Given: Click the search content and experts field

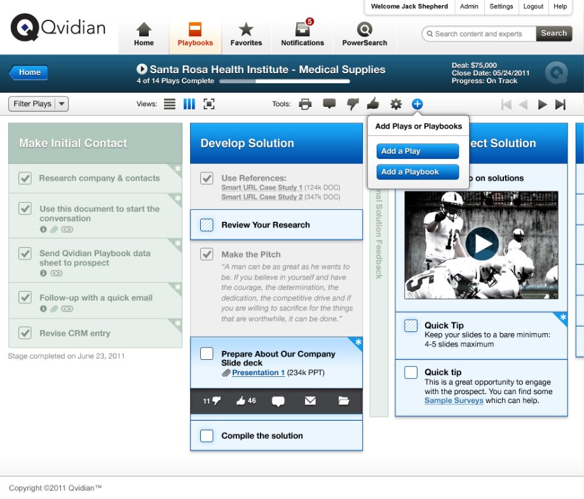Looking at the screenshot, I should pyautogui.click(x=479, y=34).
